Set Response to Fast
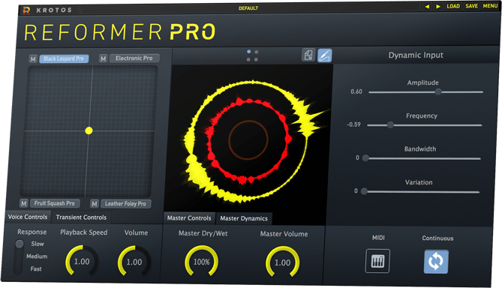Image resolution: width=502 pixels, height=288 pixels. point(36,268)
